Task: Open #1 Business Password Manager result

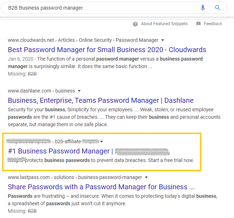Action: pyautogui.click(x=89, y=151)
